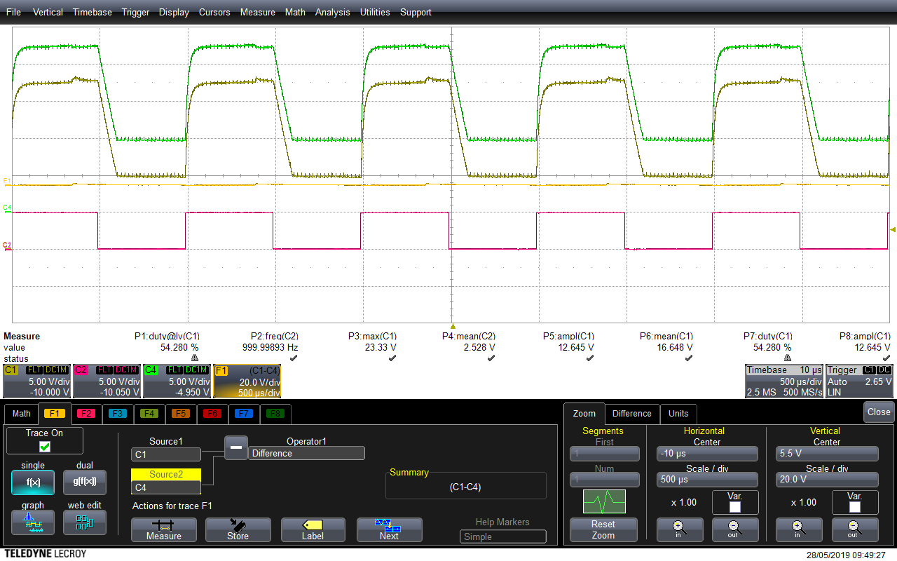The height and width of the screenshot is (561, 897).
Task: Click the P3 max(C1) measurement label
Action: 372,336
